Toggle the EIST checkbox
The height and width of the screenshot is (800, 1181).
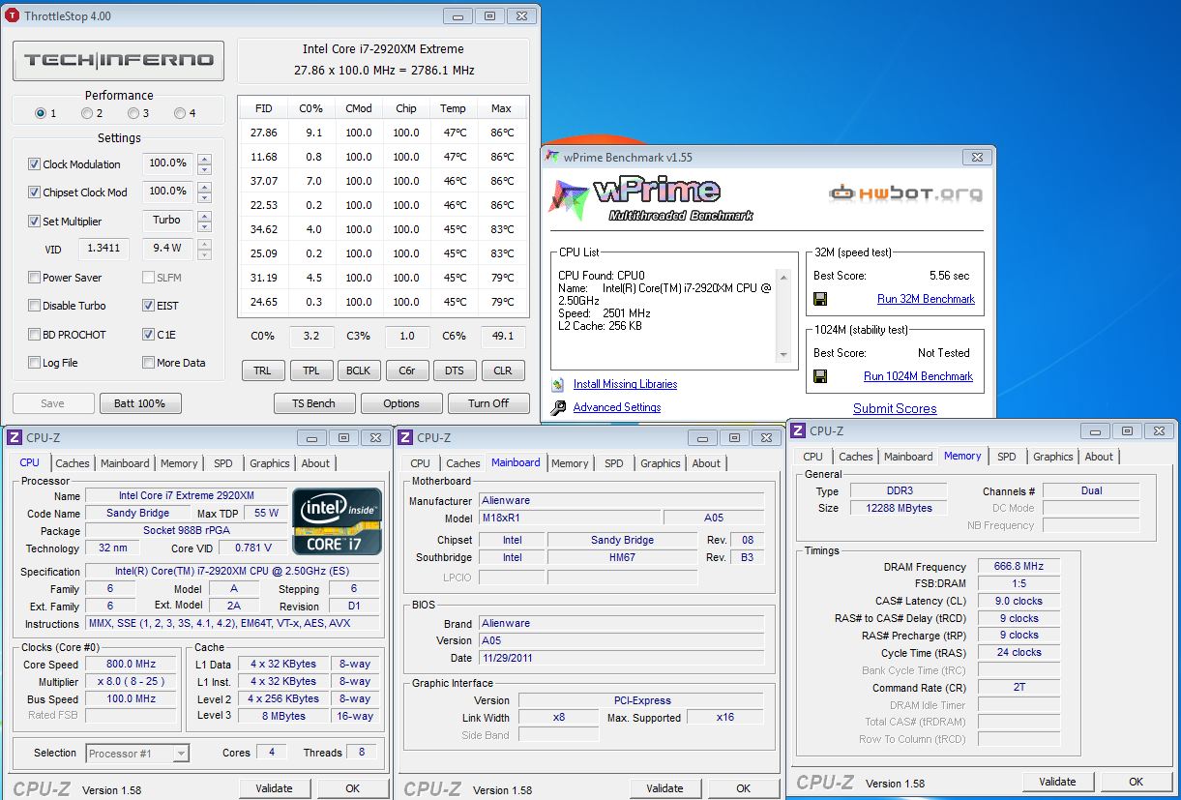pos(148,306)
